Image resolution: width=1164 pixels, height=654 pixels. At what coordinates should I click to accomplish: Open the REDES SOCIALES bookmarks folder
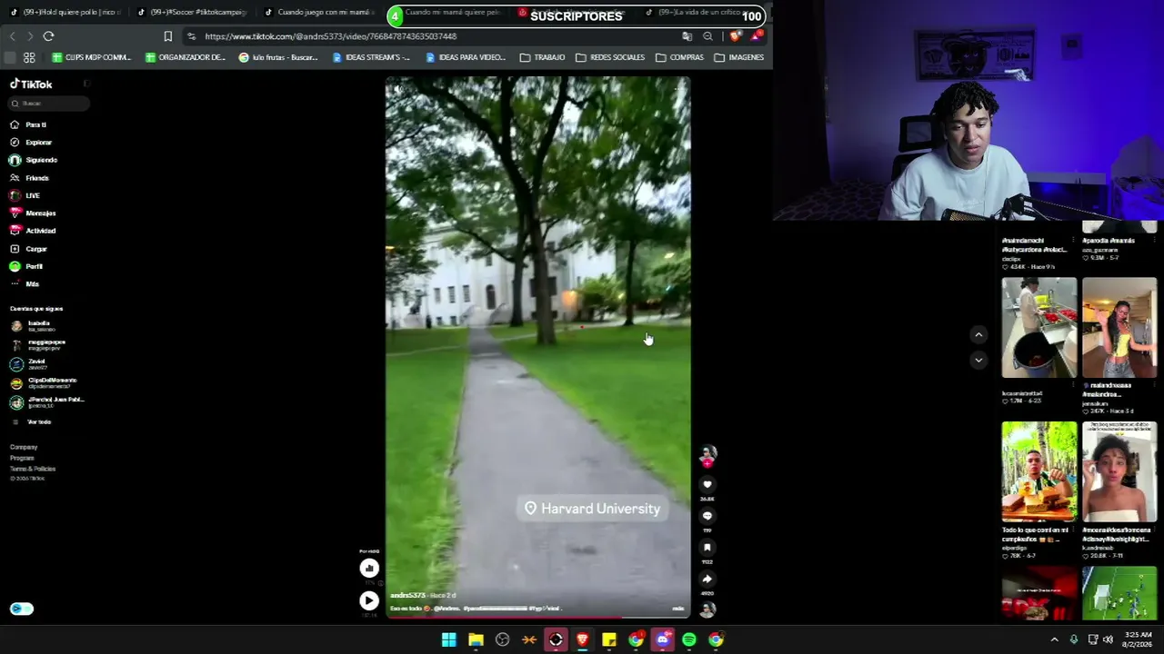coord(610,57)
